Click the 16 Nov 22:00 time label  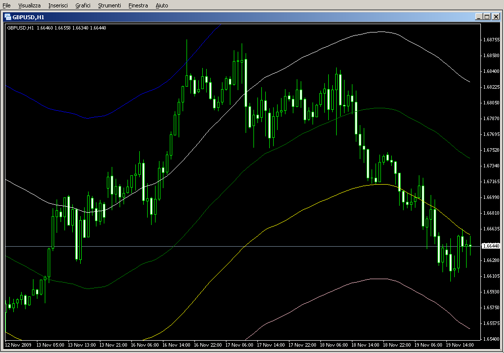tap(208, 345)
